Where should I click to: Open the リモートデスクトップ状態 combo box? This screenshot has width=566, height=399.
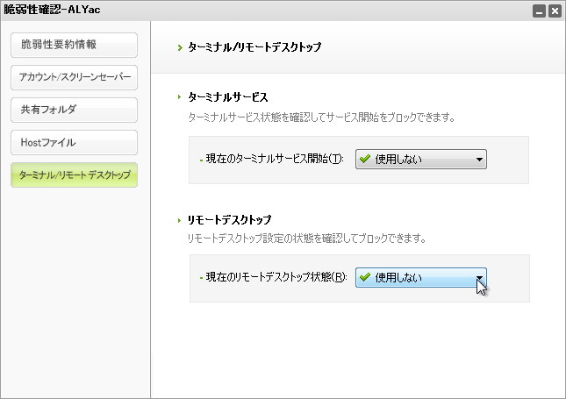point(420,278)
